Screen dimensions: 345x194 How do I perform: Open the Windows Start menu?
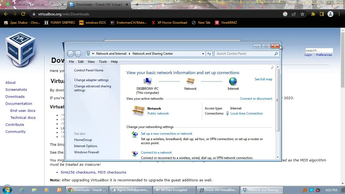coord(7,190)
